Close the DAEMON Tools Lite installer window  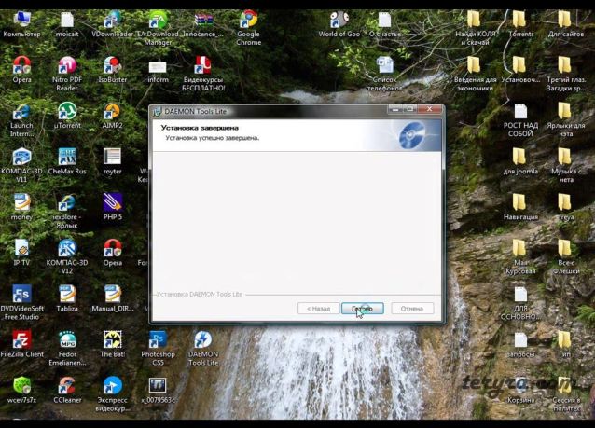point(430,109)
